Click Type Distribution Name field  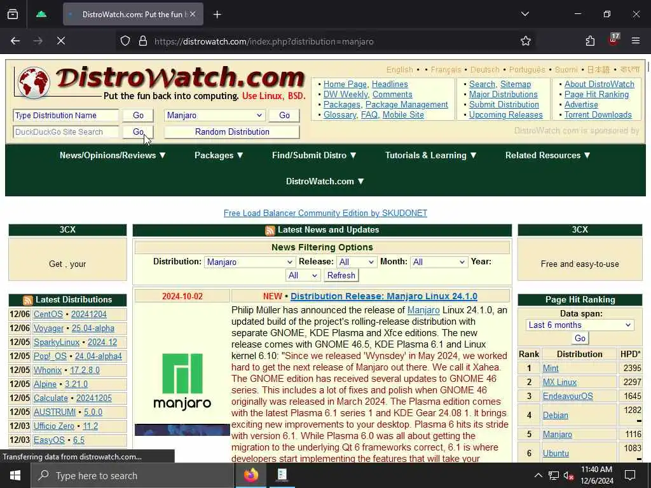coord(65,116)
